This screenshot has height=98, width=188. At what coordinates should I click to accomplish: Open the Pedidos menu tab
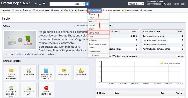pyautogui.click(x=17, y=10)
